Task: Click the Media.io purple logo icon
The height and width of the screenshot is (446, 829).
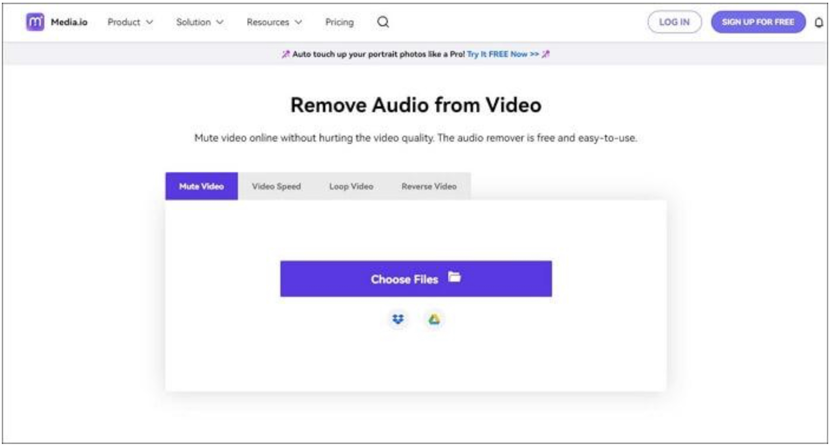Action: tap(35, 22)
